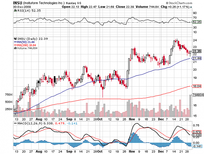
Task: Click the last white candlestick near 22.39
Action: point(190,52)
